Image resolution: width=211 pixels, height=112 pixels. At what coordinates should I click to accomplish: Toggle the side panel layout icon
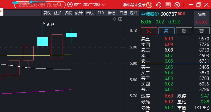[x=120, y=19]
